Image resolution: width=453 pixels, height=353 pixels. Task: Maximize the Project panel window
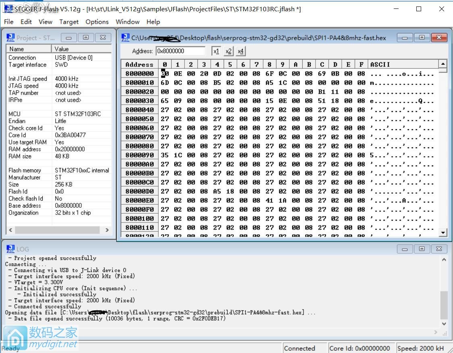click(x=86, y=37)
